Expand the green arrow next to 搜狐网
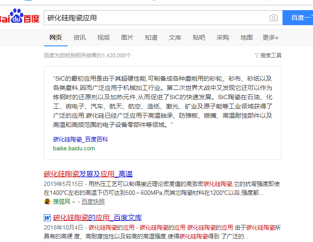The image size is (313, 242). 74,202
